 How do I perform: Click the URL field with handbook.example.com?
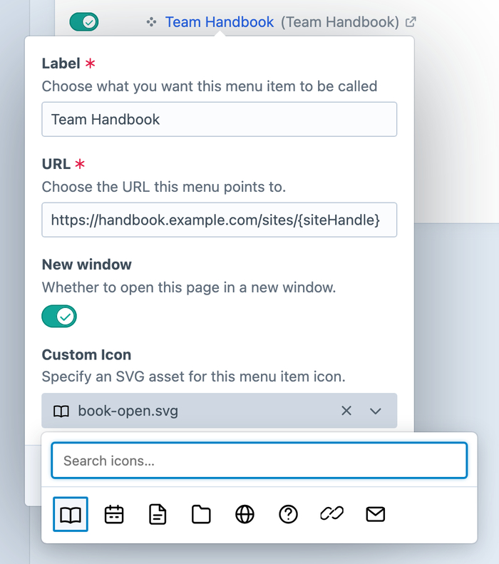click(x=220, y=220)
